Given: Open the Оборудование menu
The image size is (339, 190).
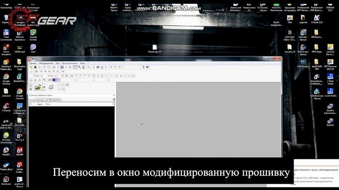Looking at the screenshot, I should (46, 63).
